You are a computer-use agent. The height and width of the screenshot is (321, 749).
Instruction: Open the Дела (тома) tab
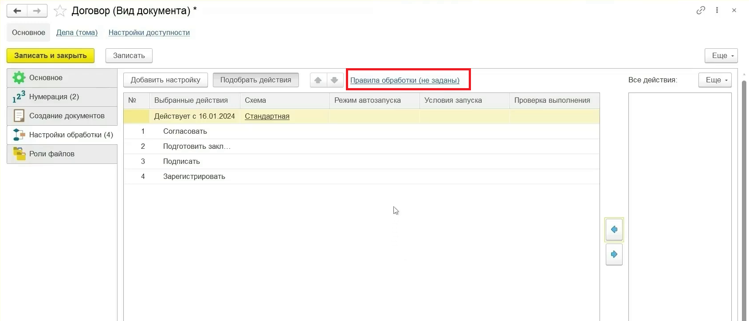[77, 33]
